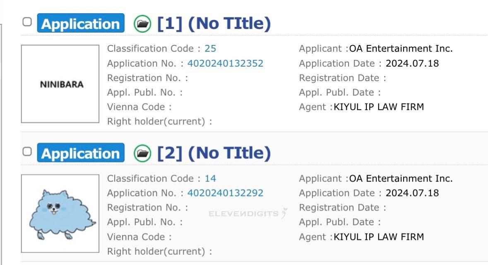Check the checkbox for result [1]
Screen dimensions: 488x265
(27, 22)
